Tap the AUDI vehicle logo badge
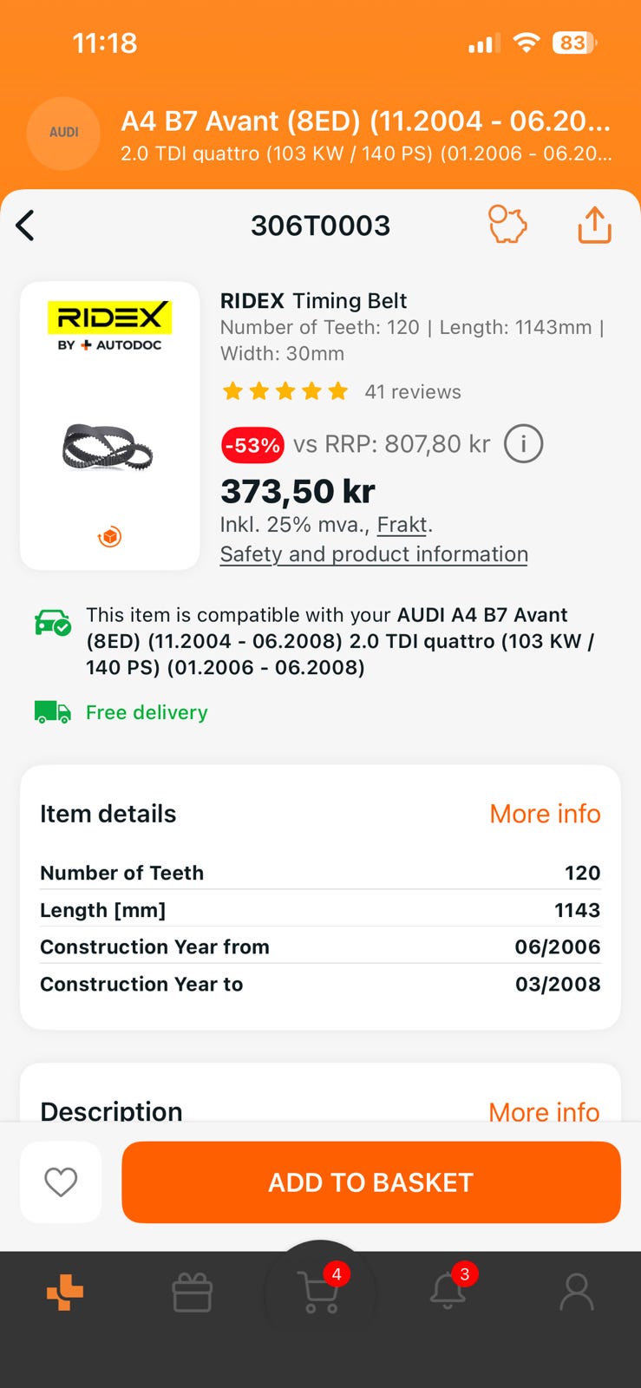The image size is (641, 1388). click(x=64, y=133)
